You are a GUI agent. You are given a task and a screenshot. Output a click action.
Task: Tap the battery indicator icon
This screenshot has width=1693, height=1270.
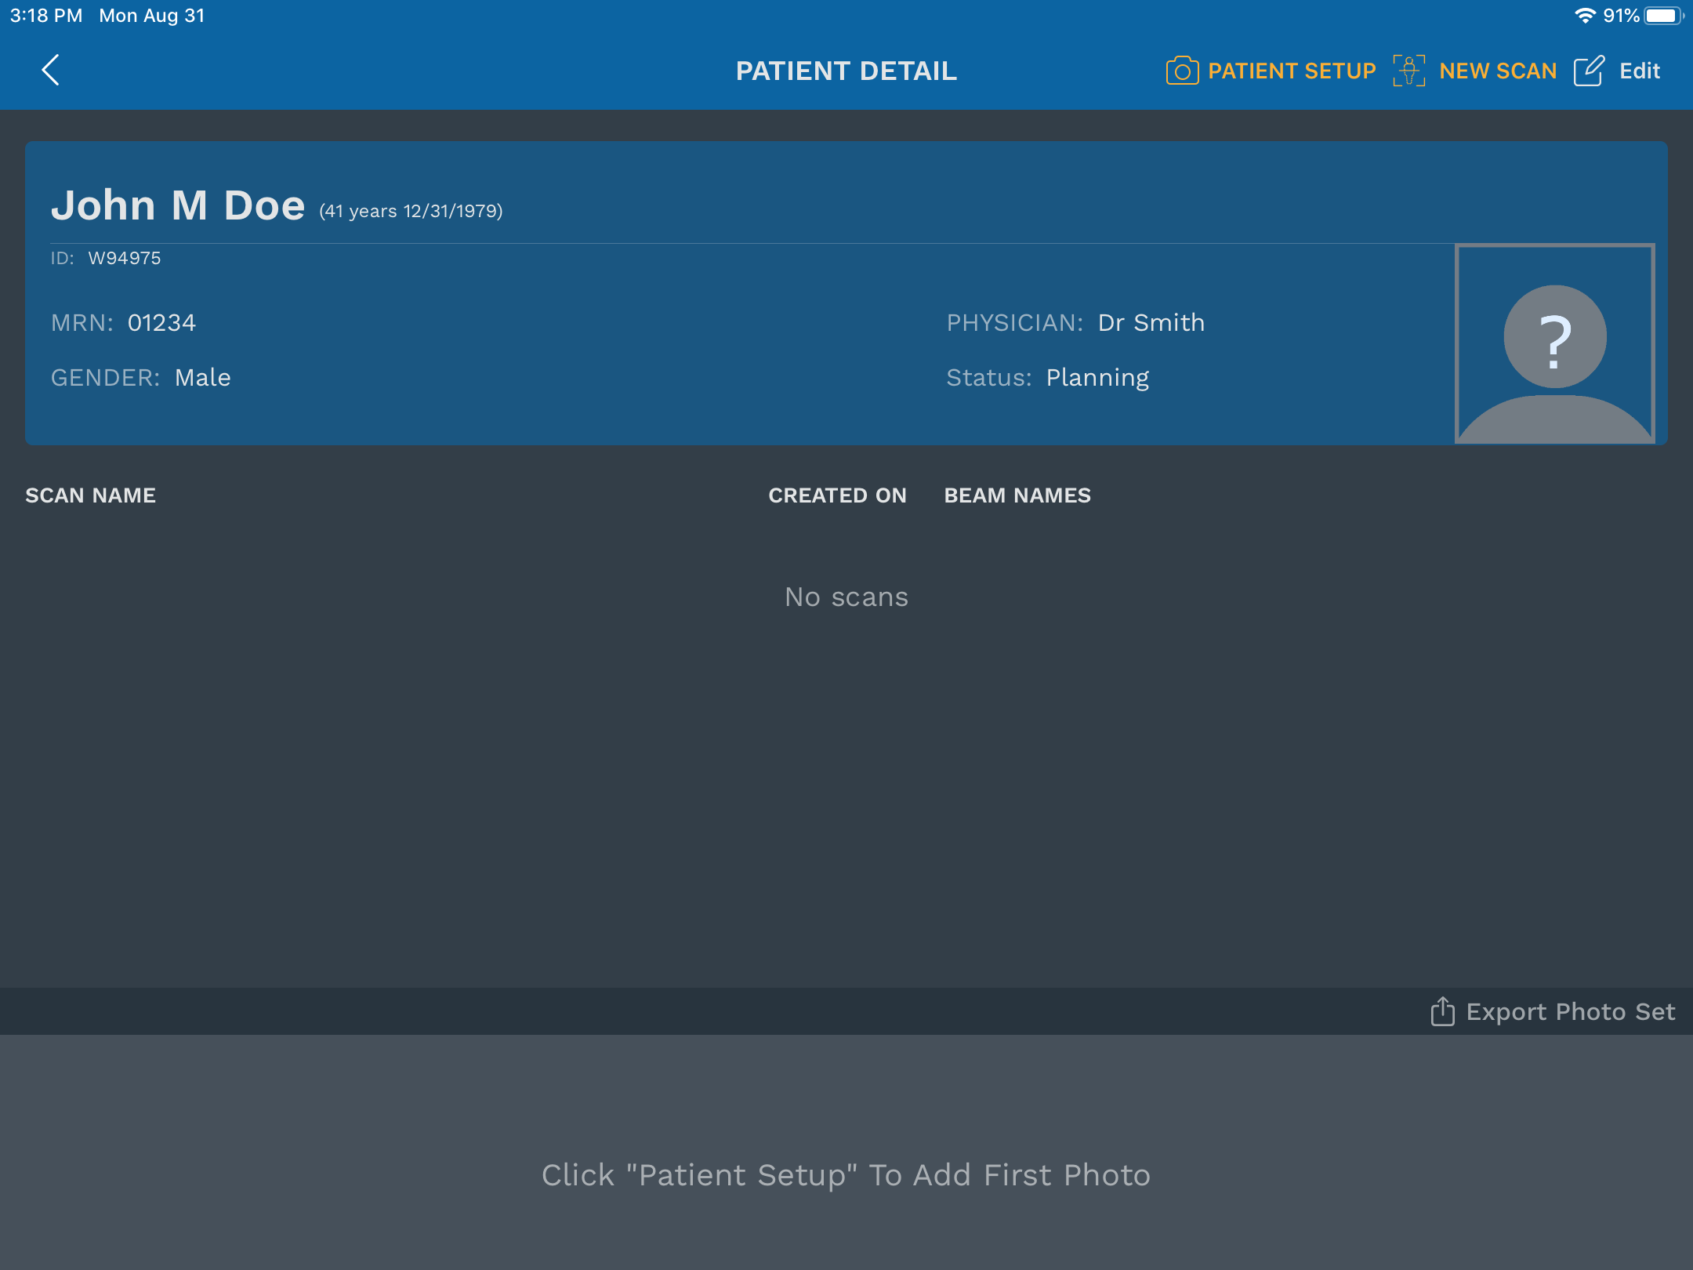pyautogui.click(x=1662, y=16)
